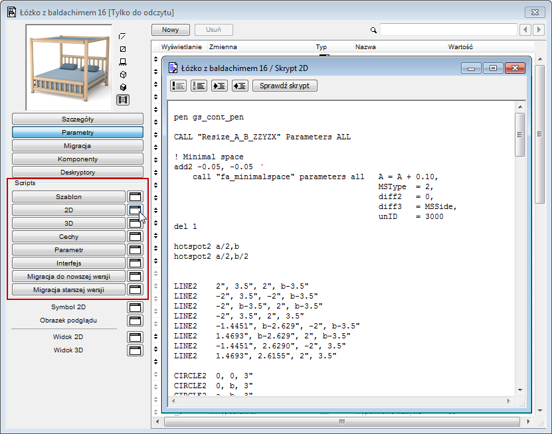The height and width of the screenshot is (434, 552).
Task: Open the 2D script editor icon
Action: 135,209
